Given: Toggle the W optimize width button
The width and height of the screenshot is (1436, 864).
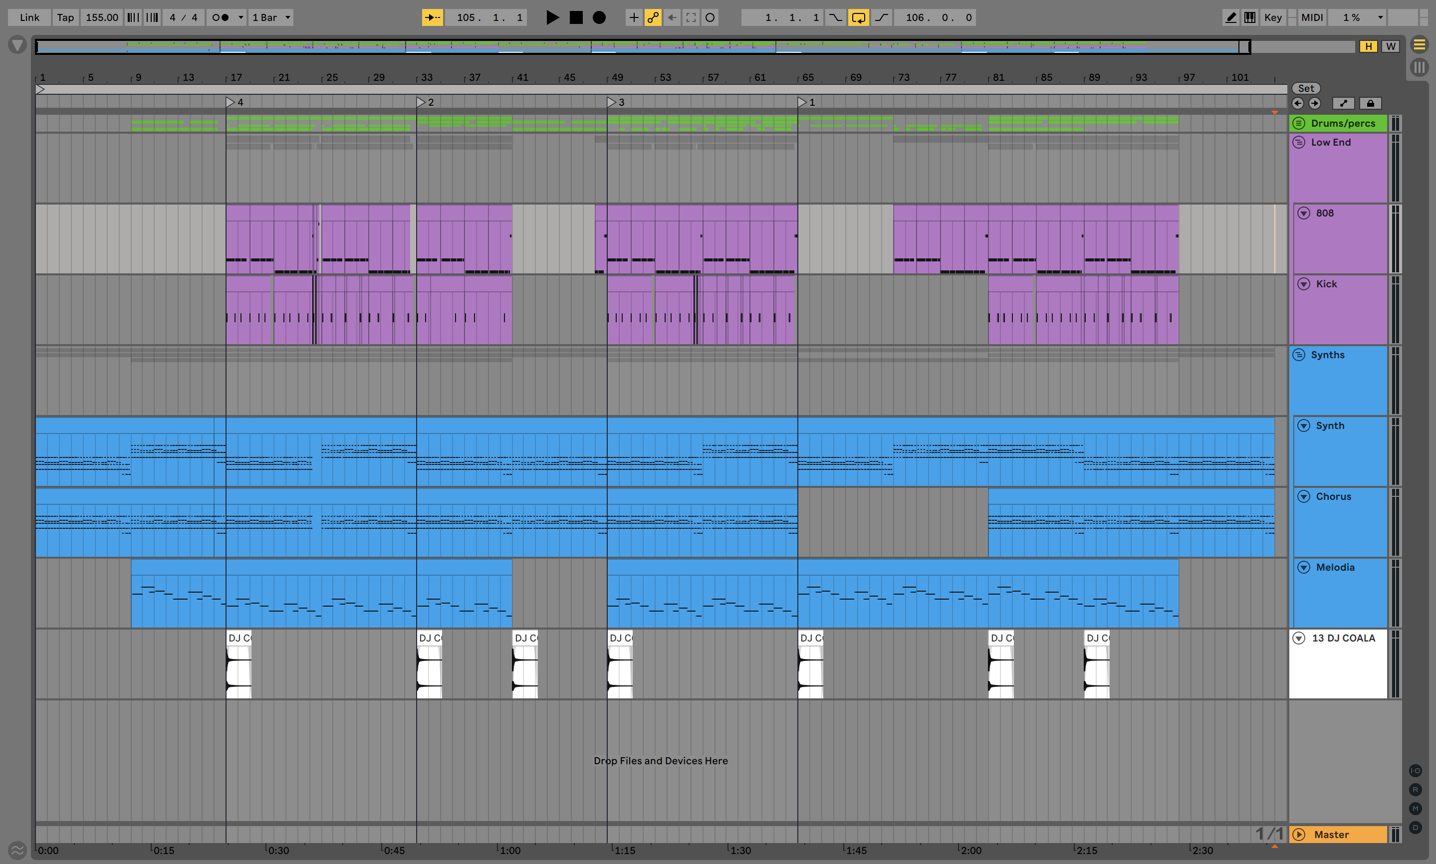Looking at the screenshot, I should pos(1391,46).
